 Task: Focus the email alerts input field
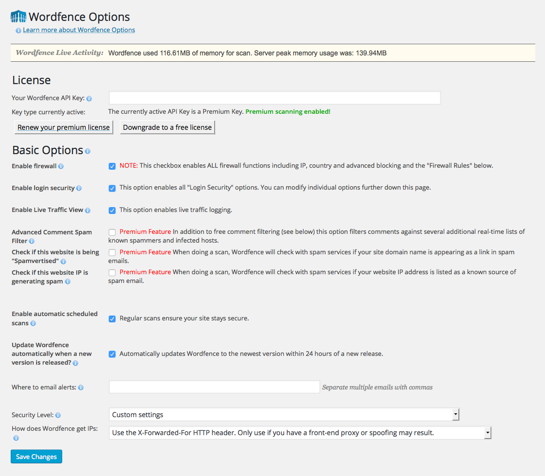pos(215,387)
